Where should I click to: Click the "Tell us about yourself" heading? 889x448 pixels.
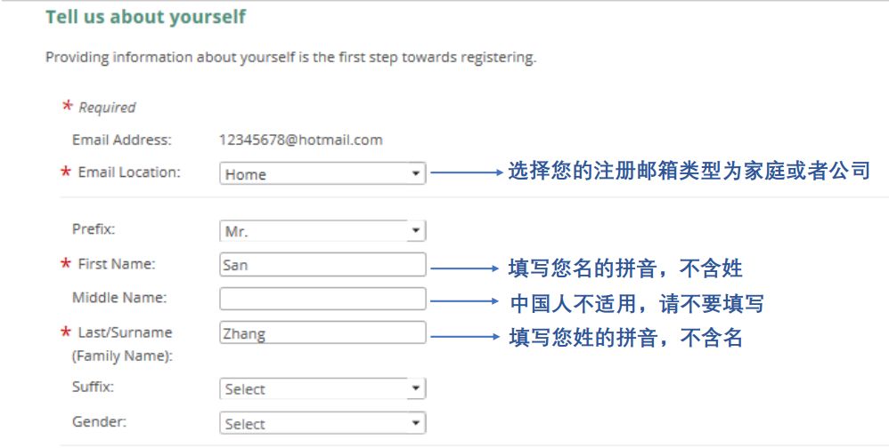coord(145,17)
